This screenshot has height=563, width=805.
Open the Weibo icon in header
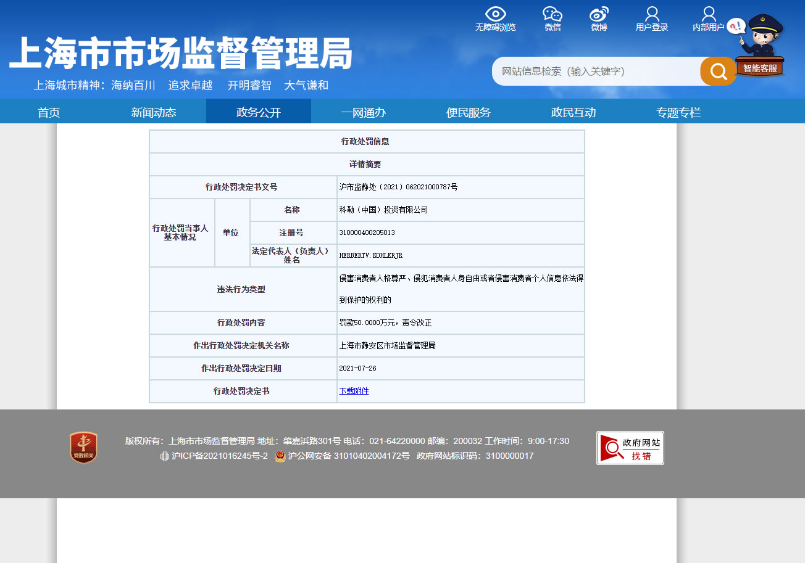pos(599,14)
